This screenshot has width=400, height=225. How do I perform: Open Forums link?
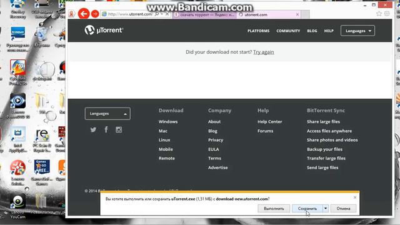pos(265,131)
